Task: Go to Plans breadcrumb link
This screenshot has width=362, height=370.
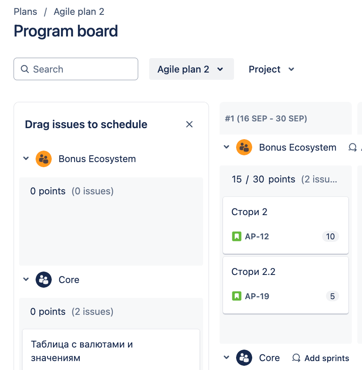Action: coord(25,11)
